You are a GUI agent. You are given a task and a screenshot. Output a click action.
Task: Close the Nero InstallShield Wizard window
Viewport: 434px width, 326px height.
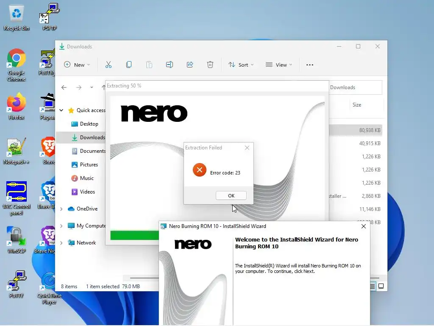pyautogui.click(x=363, y=226)
